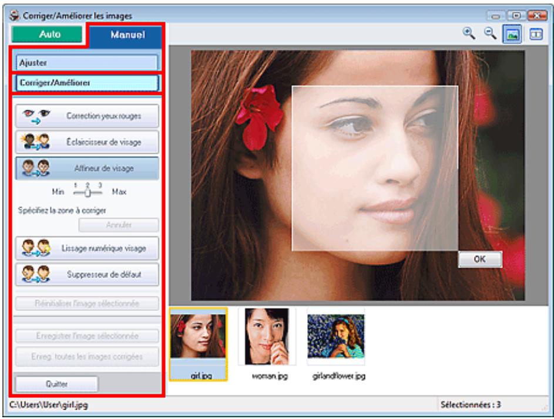Click the blemish remover icon

(35, 274)
